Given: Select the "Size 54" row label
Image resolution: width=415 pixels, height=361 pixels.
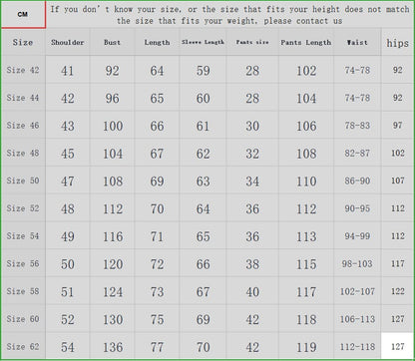Looking at the screenshot, I should [23, 235].
